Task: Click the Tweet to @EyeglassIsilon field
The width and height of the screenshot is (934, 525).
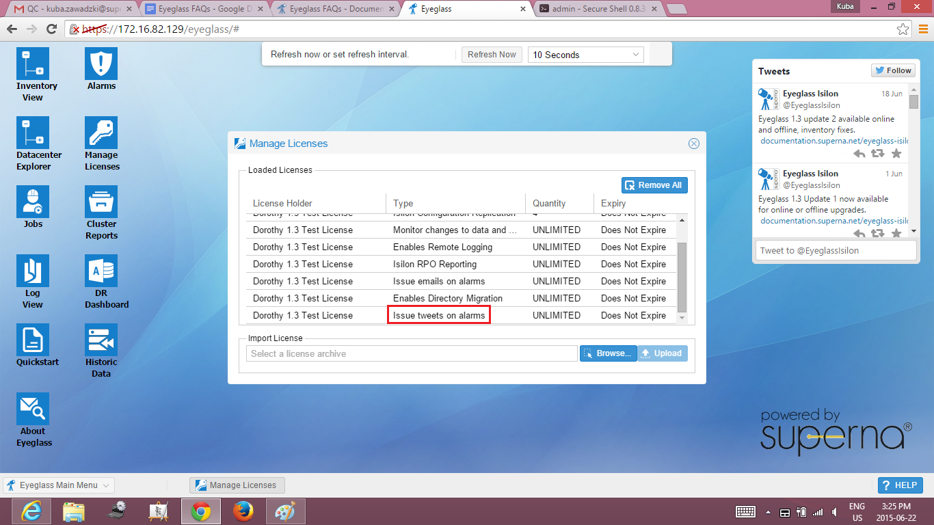Action: pyautogui.click(x=835, y=250)
